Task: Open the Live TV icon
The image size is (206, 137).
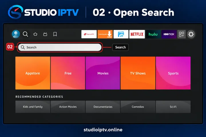Action: [45, 34]
